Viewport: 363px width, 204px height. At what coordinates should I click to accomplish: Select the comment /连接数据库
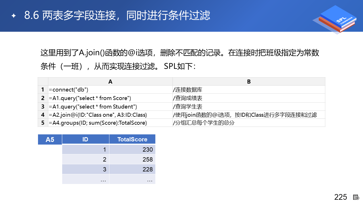click(x=187, y=90)
